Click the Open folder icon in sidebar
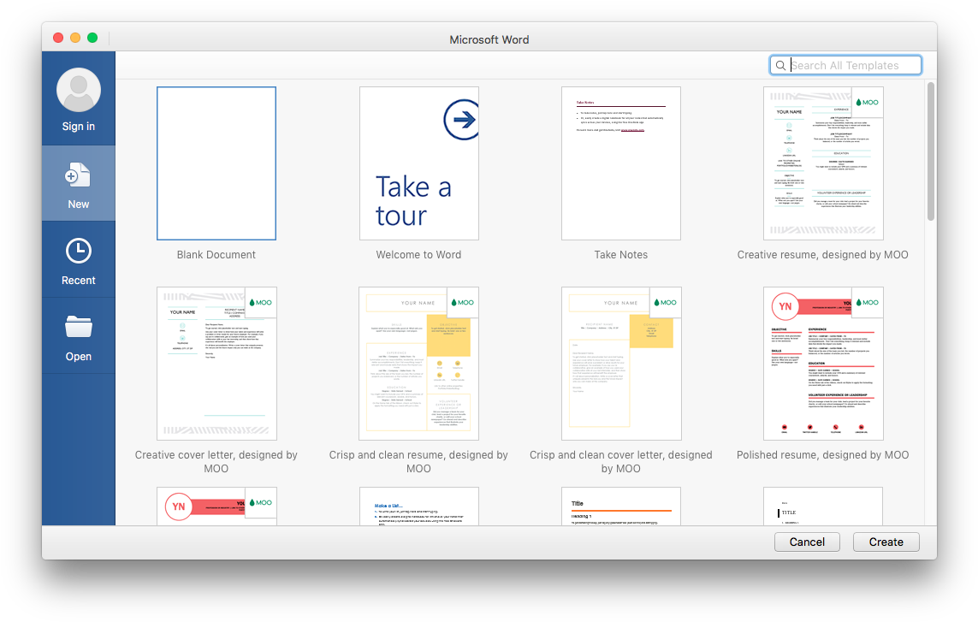Image resolution: width=978 pixels, height=622 pixels. tap(79, 328)
